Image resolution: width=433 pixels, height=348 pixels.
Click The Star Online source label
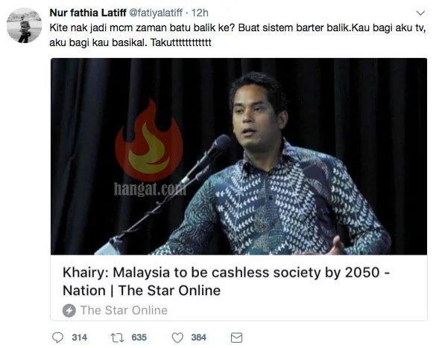click(124, 310)
